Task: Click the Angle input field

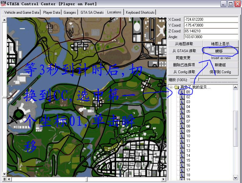Action: pyautogui.click(x=211, y=37)
